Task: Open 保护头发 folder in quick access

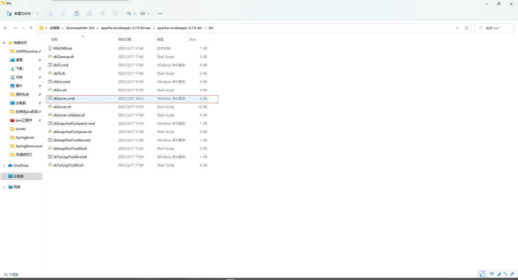Action: [20, 95]
